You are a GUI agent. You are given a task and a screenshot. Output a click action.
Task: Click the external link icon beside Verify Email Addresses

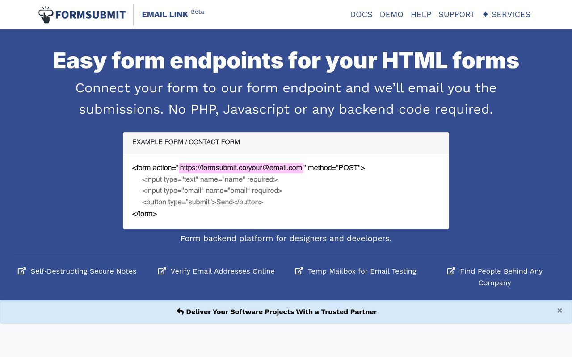tap(162, 271)
